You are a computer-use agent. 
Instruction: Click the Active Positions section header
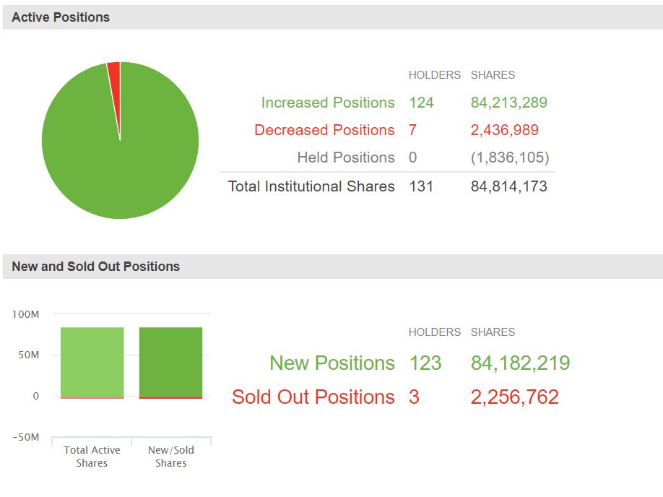pyautogui.click(x=61, y=17)
